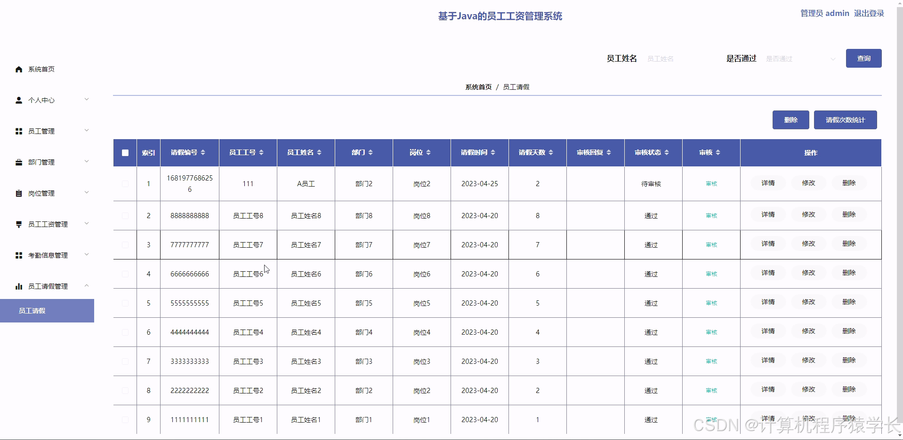Viewport: 903px width, 440px height.
Task: Select the 系统首页 home icon
Action: [19, 69]
